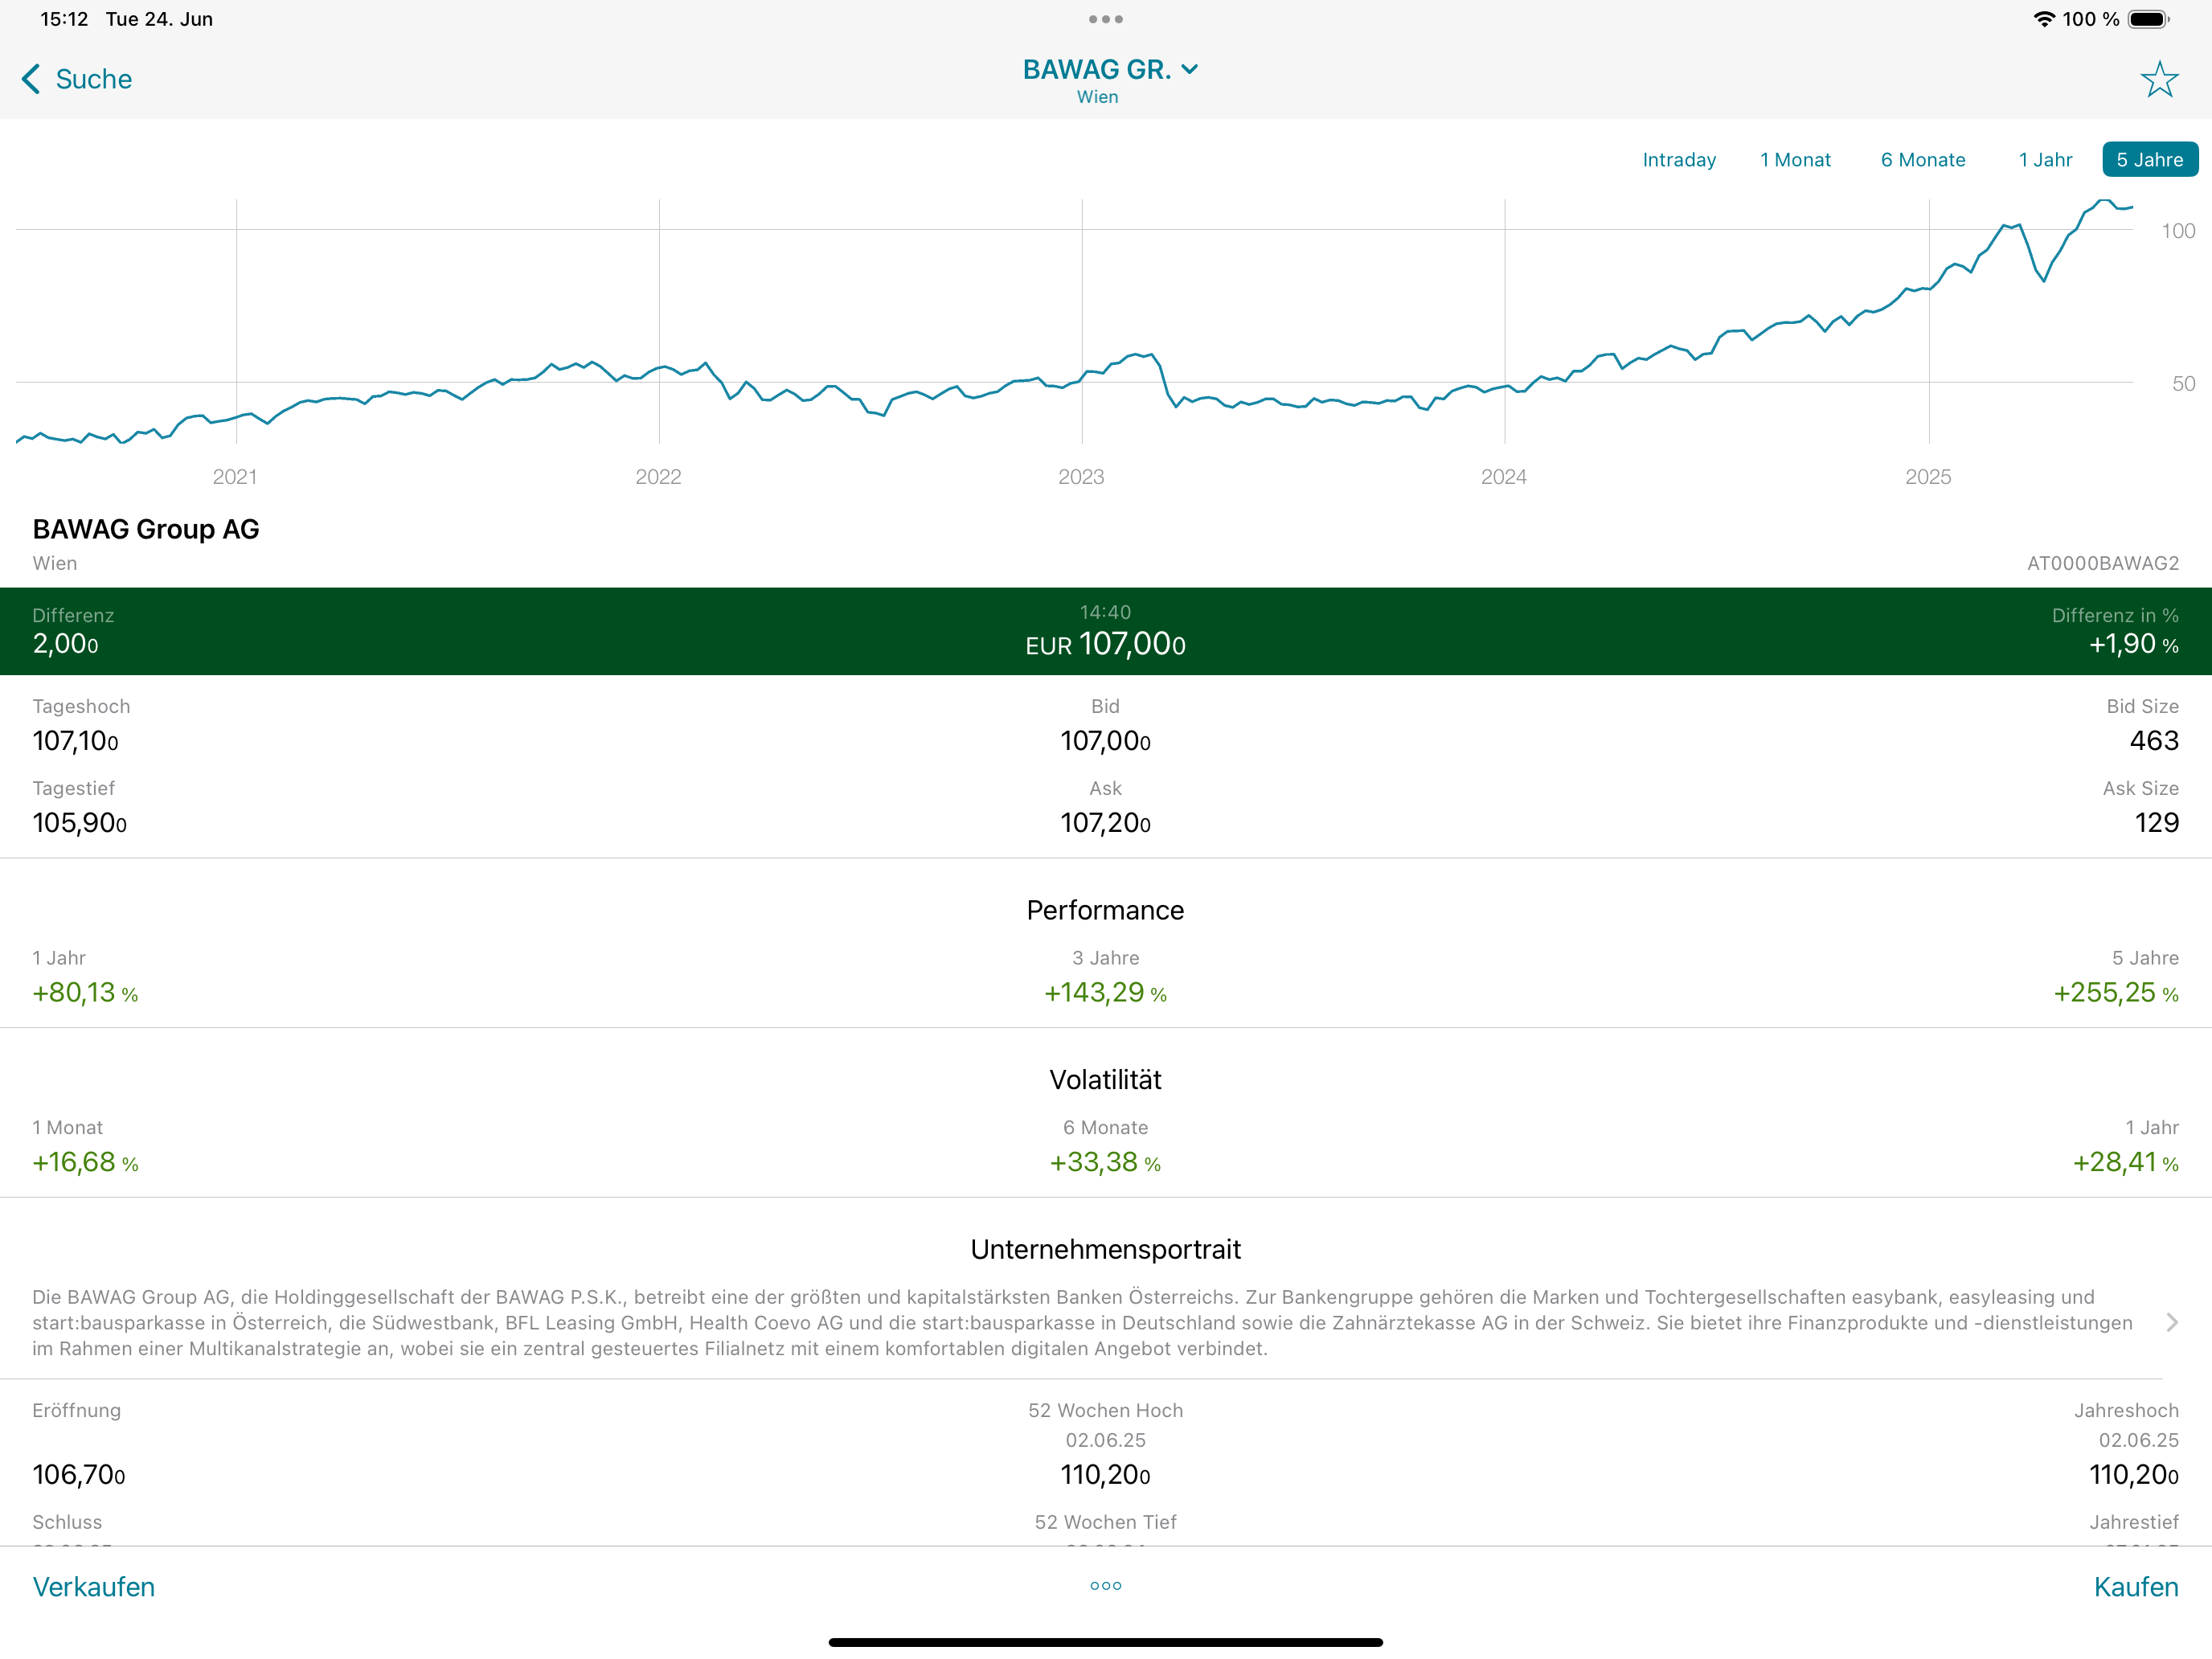Image resolution: width=2212 pixels, height=1659 pixels.
Task: Tap the Wien label under the title
Action: (x=1097, y=97)
